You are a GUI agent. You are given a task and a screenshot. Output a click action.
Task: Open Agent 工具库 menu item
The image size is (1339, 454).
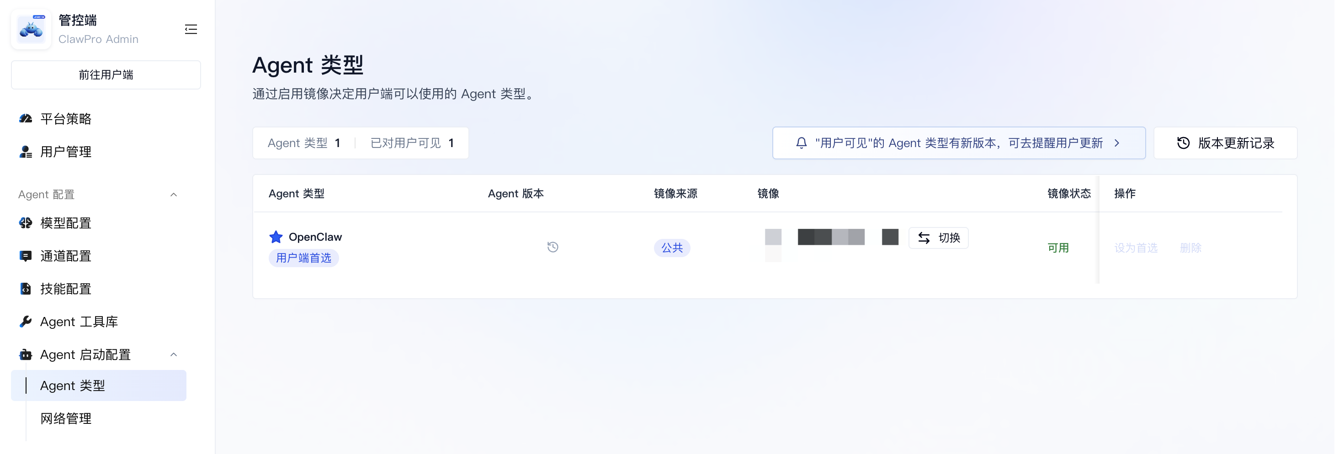click(99, 322)
